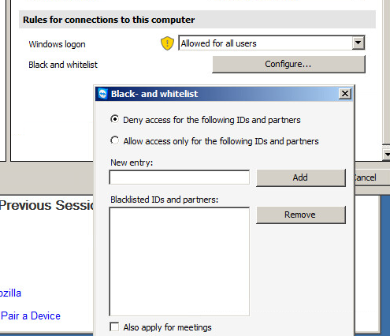Open the Windows logon dropdown arrow
The width and height of the screenshot is (390, 336).
click(358, 43)
